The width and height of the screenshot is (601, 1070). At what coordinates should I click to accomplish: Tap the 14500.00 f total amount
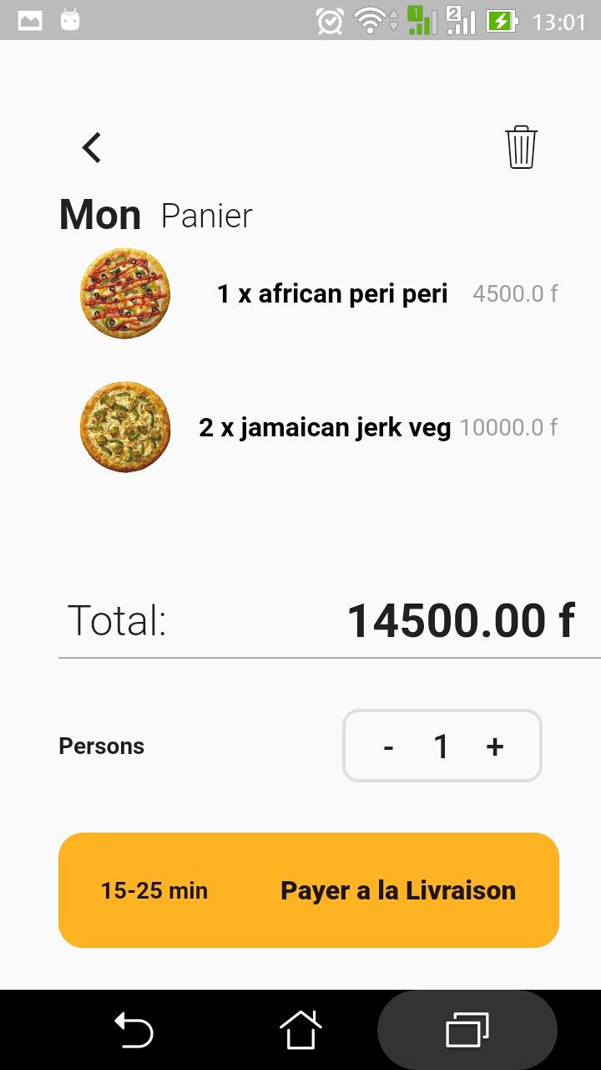click(461, 621)
